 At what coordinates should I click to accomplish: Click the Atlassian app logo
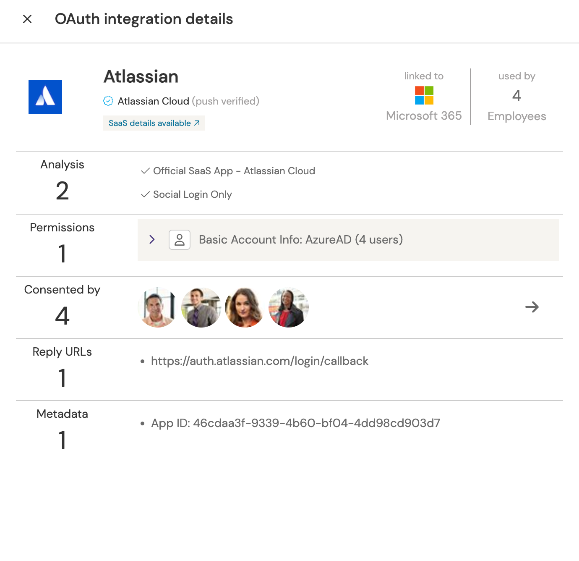[x=45, y=97]
